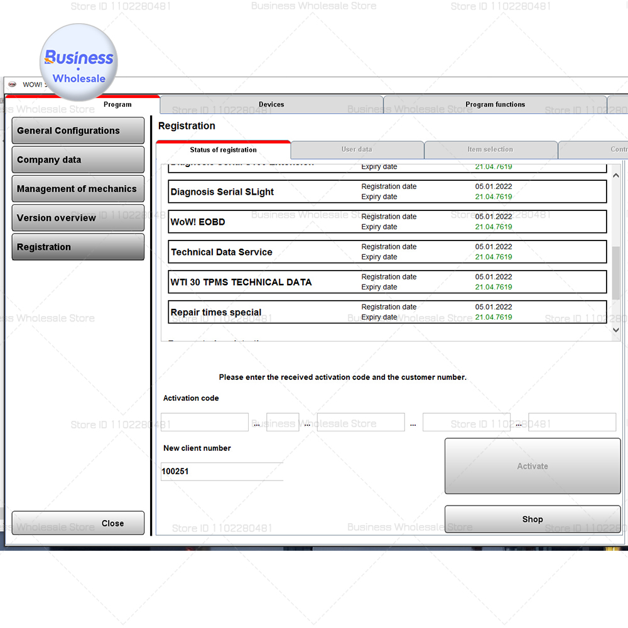Click the New client number field
Image resolution: width=628 pixels, height=628 pixels.
[x=221, y=471]
